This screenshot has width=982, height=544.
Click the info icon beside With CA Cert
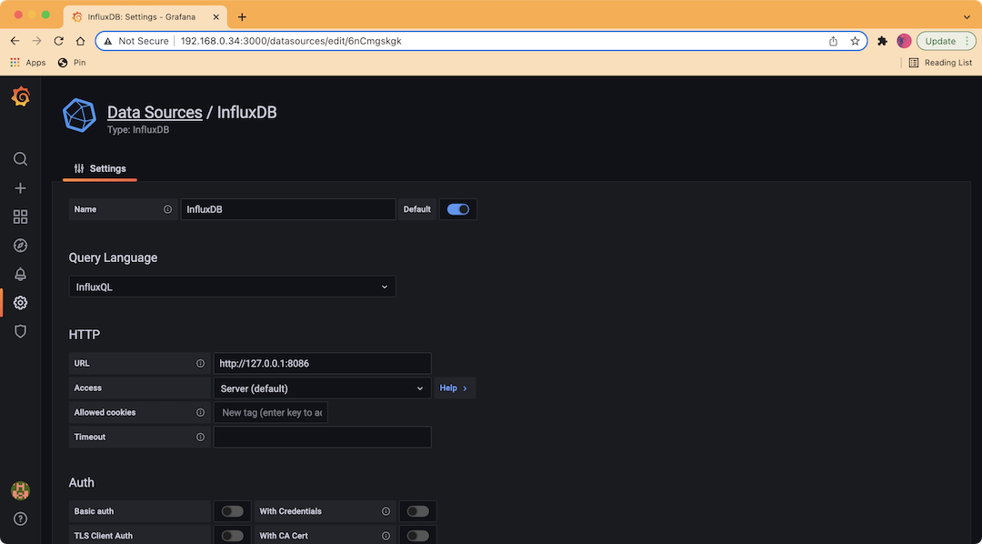(386, 536)
